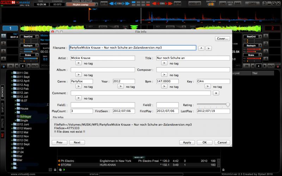Switch to SAMPLER side tab

tap(2, 108)
